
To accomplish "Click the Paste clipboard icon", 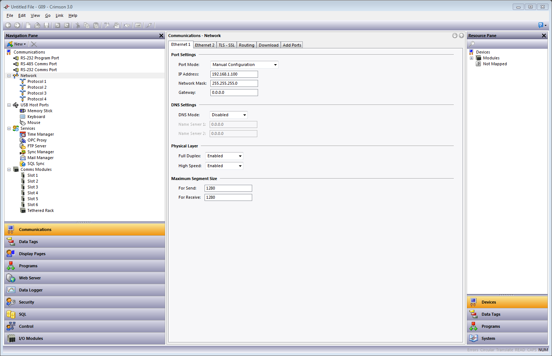I will click(x=96, y=25).
